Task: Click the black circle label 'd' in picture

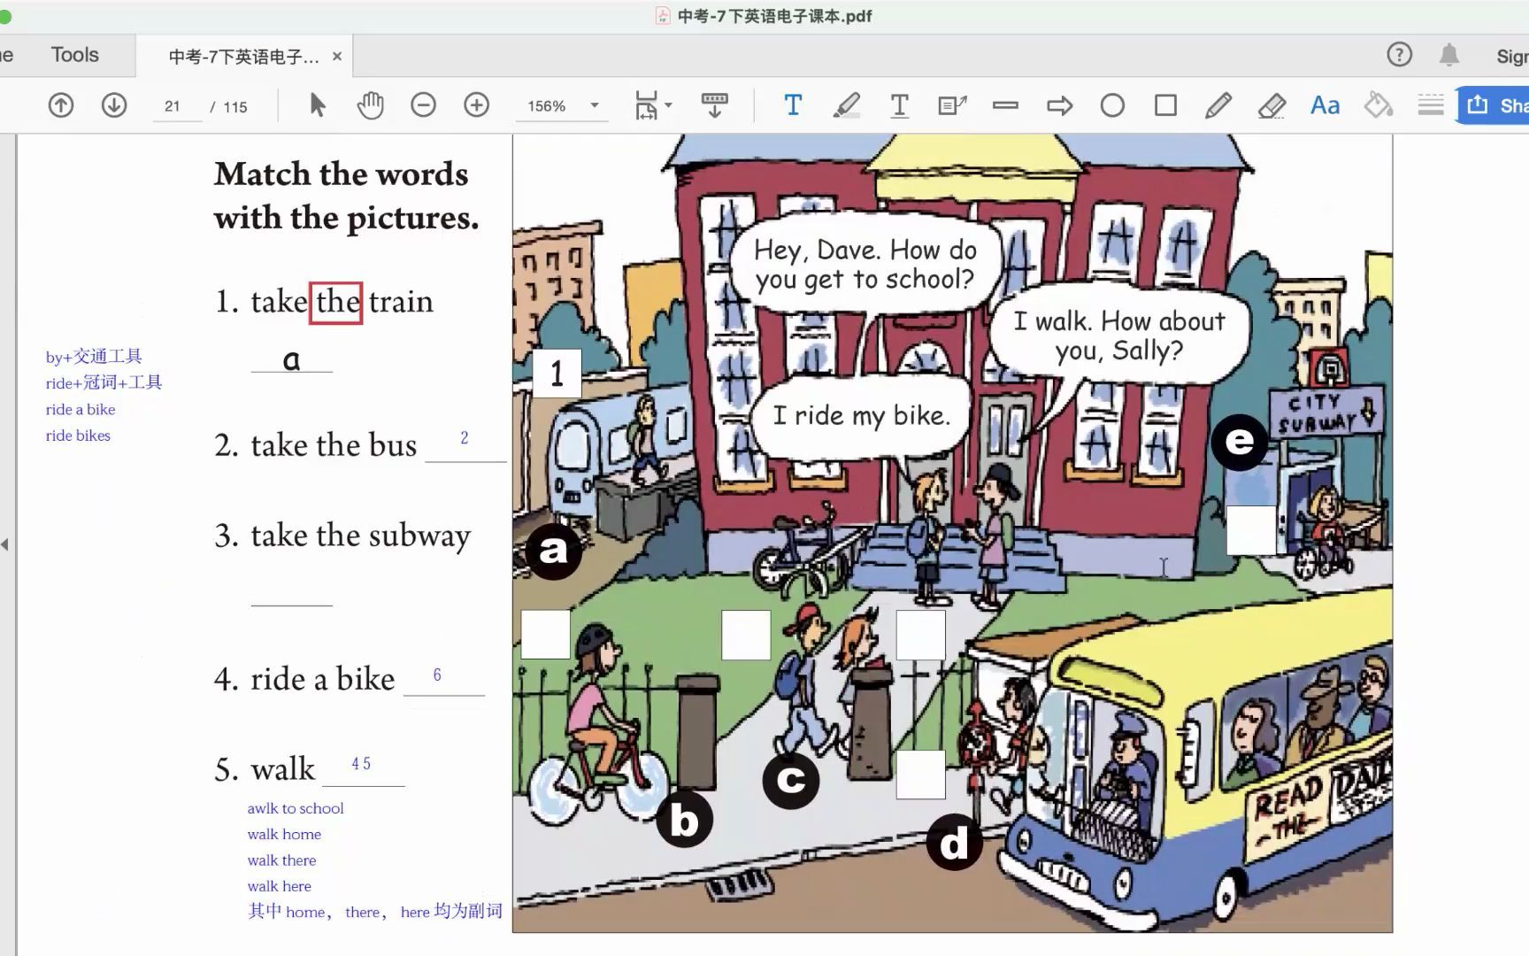Action: (x=954, y=843)
